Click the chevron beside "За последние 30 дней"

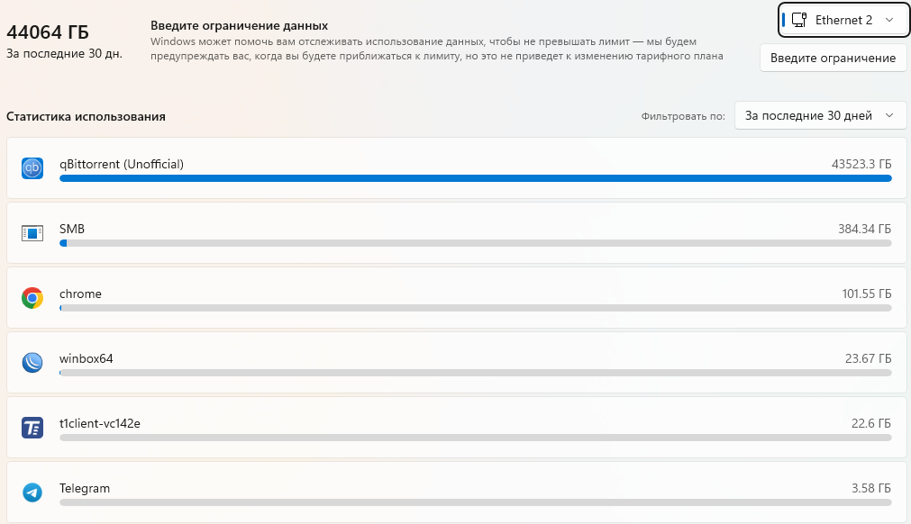click(x=888, y=115)
